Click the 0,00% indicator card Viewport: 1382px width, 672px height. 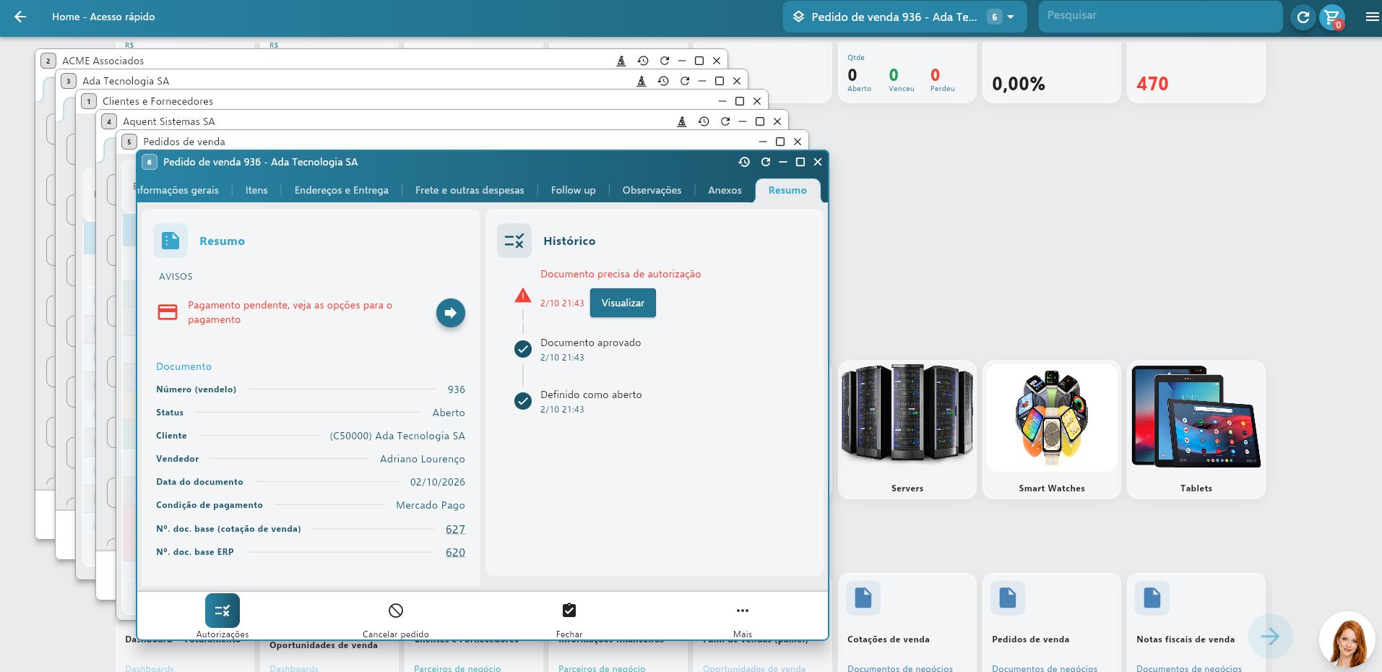[1052, 72]
